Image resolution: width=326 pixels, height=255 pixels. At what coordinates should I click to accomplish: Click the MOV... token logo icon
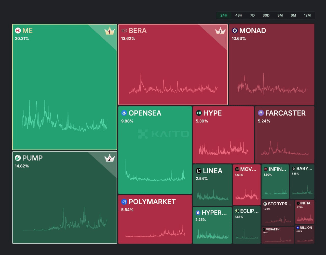tap(237, 169)
